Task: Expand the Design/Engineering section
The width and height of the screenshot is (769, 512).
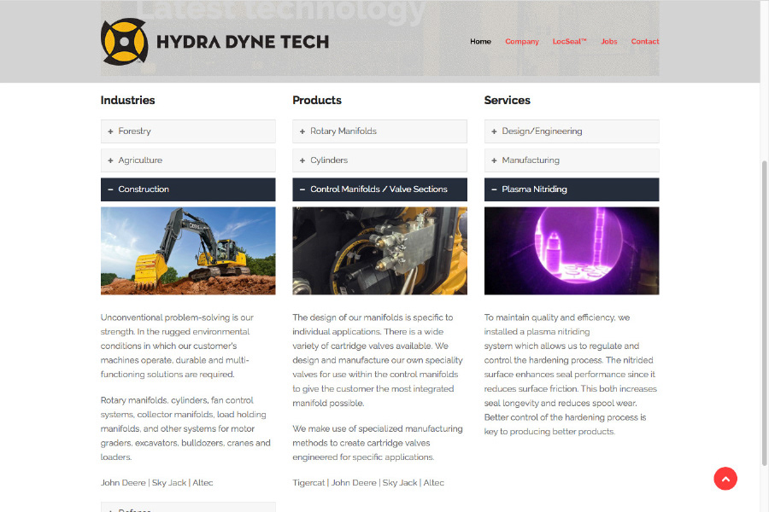Action: 572,131
